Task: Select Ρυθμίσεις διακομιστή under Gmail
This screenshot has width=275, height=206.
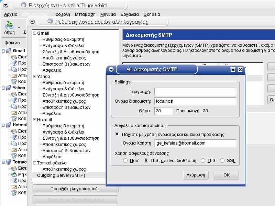Action: pyautogui.click(x=63, y=39)
